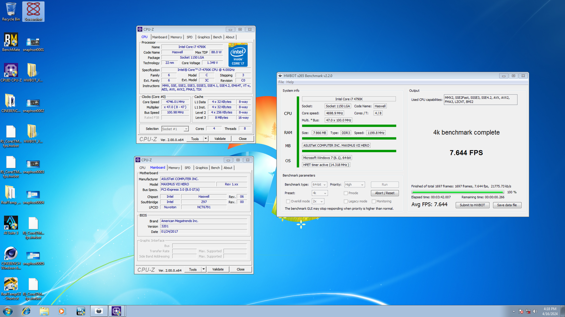The height and width of the screenshot is (317, 565).
Task: Click the MAXIMUS VII HERO model value in CPU-Z
Action: 188,184
